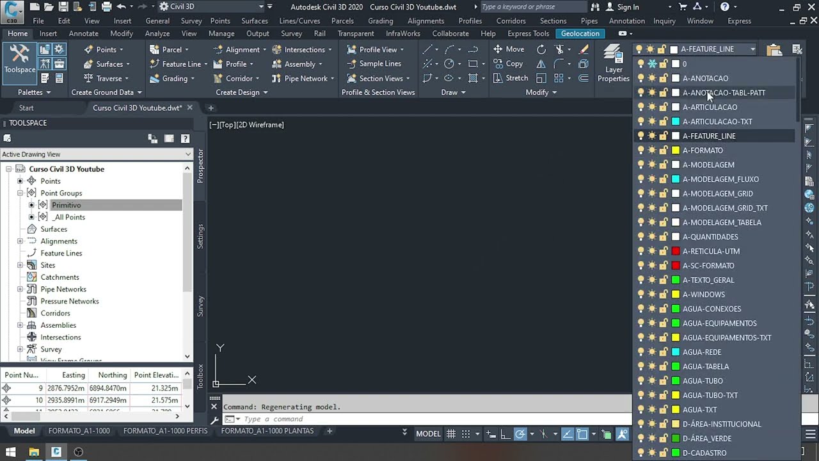
Task: Add a new layout with plus button
Action: coord(330,431)
